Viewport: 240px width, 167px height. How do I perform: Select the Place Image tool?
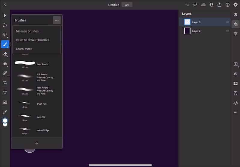[x=5, y=102]
